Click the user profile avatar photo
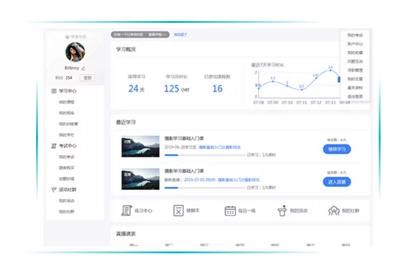The width and height of the screenshot is (416, 273). coord(74,52)
